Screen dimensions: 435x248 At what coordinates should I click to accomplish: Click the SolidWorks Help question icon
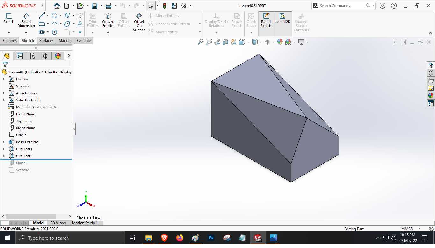coord(394,6)
